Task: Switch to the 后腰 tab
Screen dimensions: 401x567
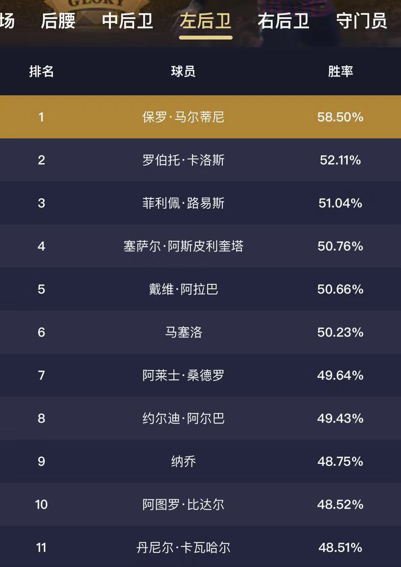Action: coord(58,21)
